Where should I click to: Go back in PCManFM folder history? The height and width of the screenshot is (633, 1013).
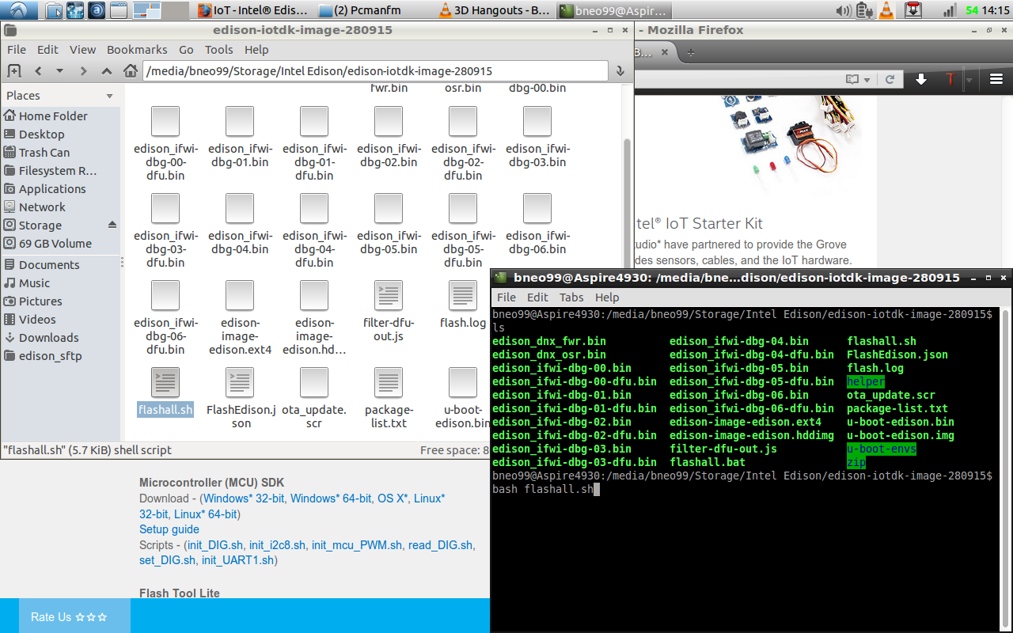[37, 71]
